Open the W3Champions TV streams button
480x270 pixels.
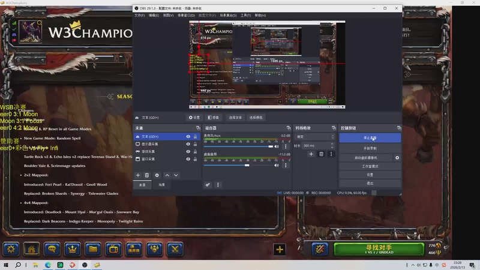point(113,249)
